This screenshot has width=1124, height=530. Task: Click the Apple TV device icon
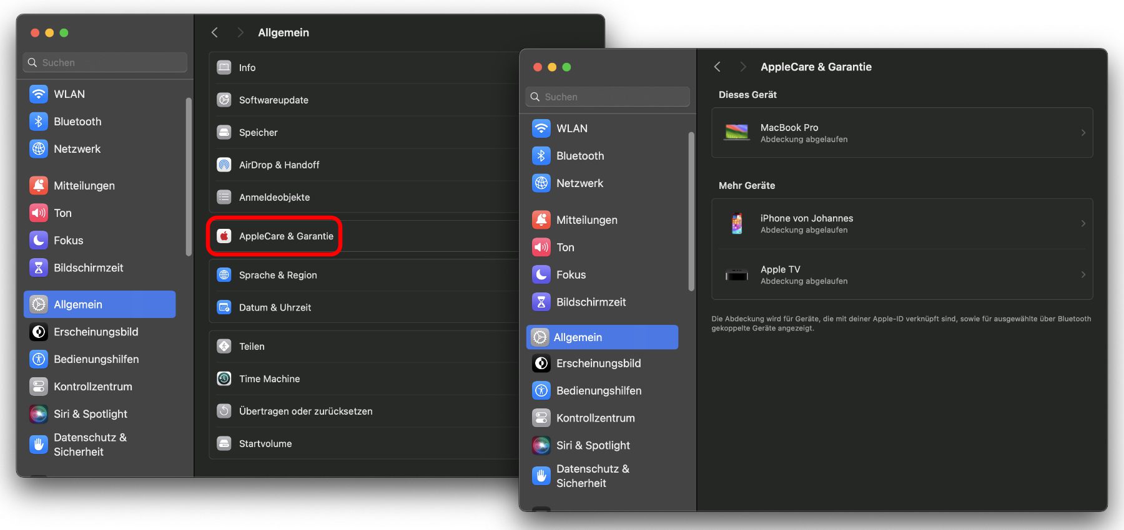click(x=737, y=275)
